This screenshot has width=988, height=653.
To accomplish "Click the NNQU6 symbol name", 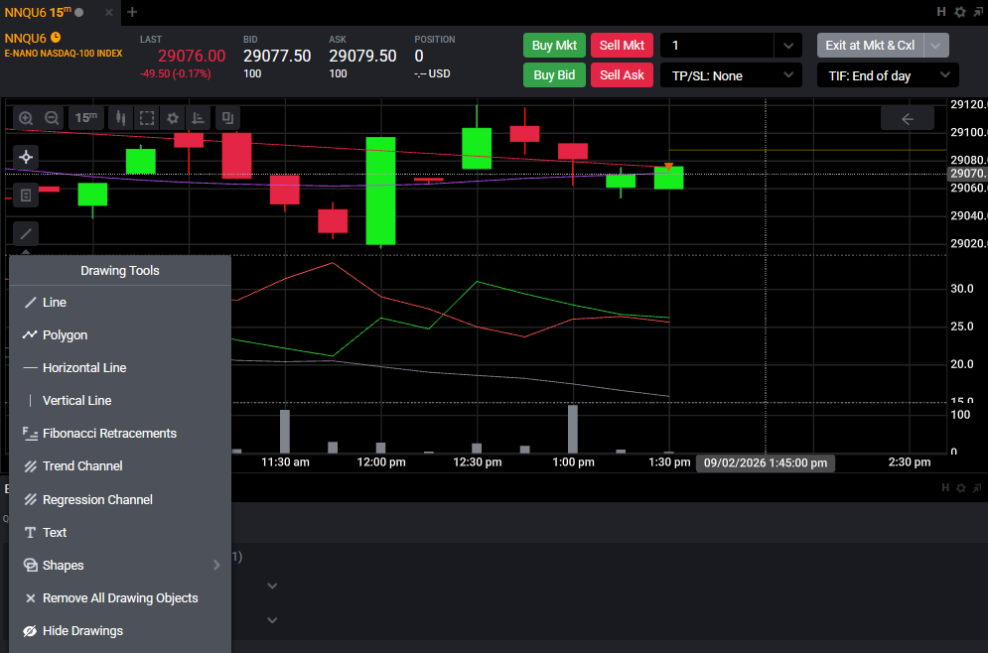I will pos(25,39).
